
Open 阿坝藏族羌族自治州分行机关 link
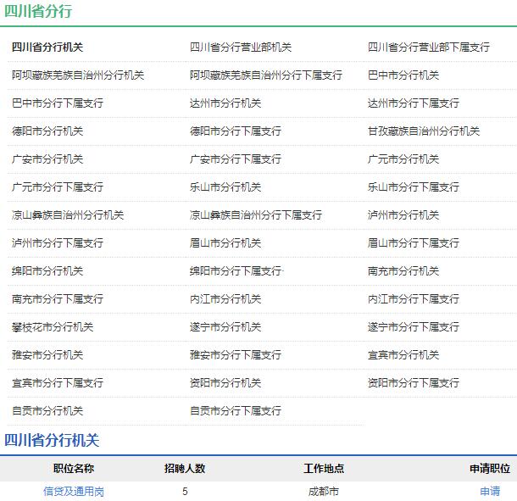pos(78,75)
